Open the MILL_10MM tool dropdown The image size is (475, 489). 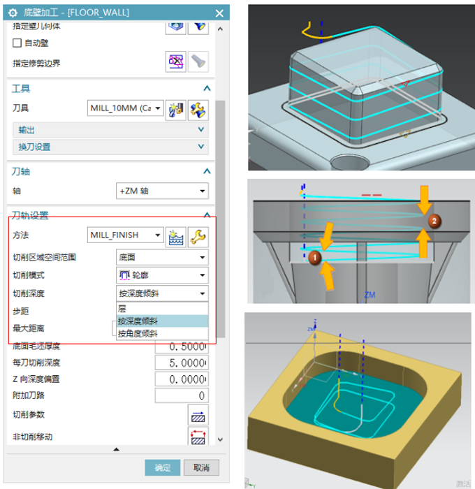point(126,109)
